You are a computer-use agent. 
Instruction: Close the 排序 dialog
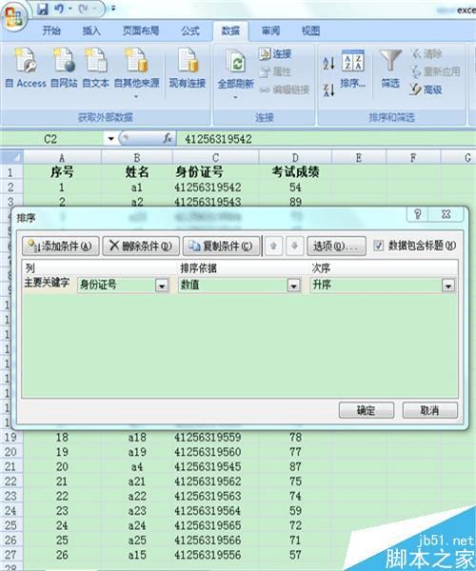tap(446, 214)
